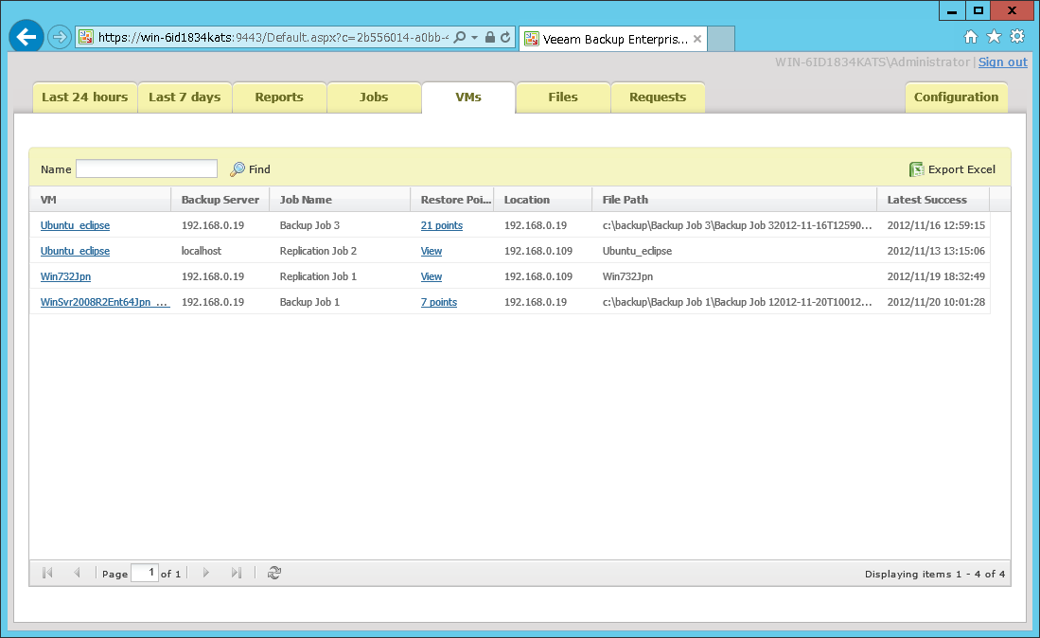This screenshot has width=1040, height=638.
Task: Click the 21 points restore link
Action: point(442,225)
